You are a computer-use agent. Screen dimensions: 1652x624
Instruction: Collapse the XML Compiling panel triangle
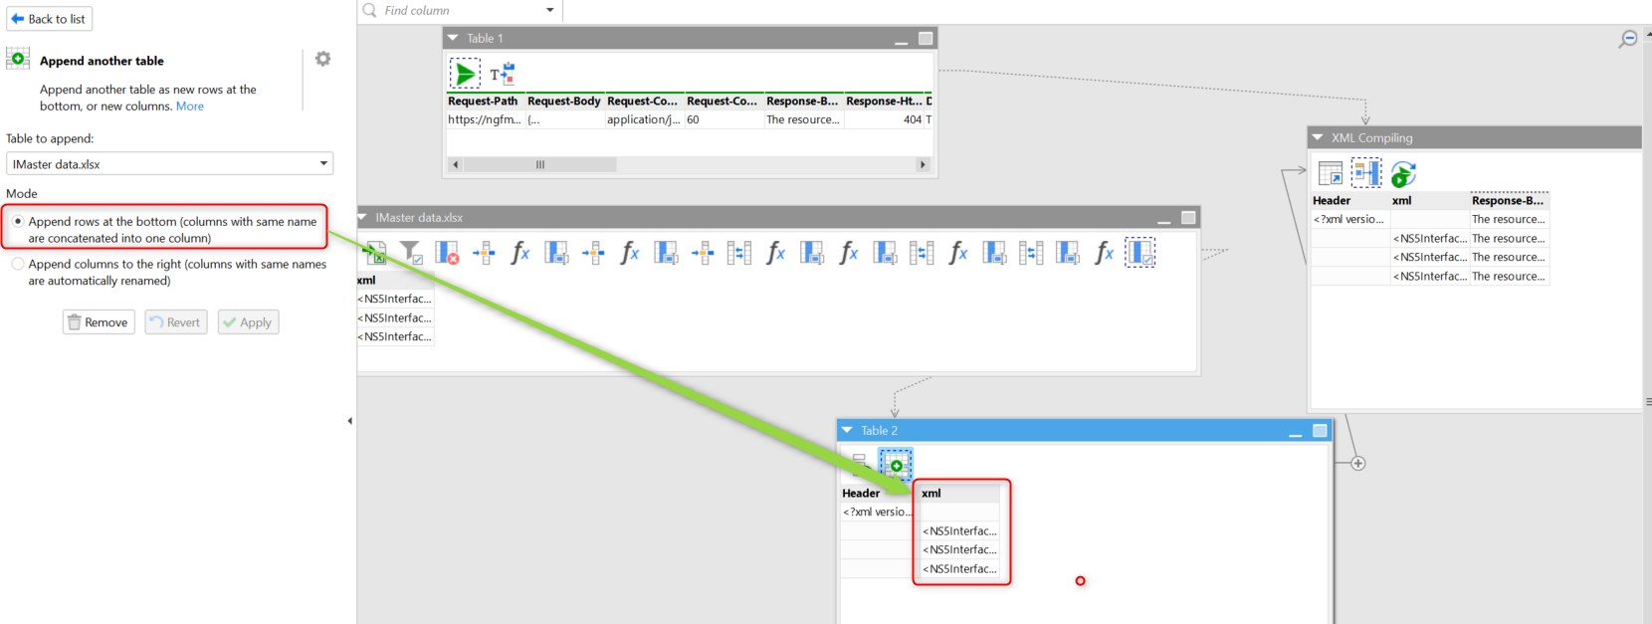pos(1318,137)
